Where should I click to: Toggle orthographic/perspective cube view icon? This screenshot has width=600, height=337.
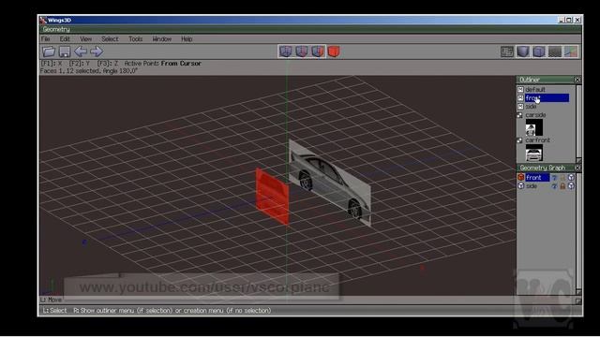(x=539, y=51)
